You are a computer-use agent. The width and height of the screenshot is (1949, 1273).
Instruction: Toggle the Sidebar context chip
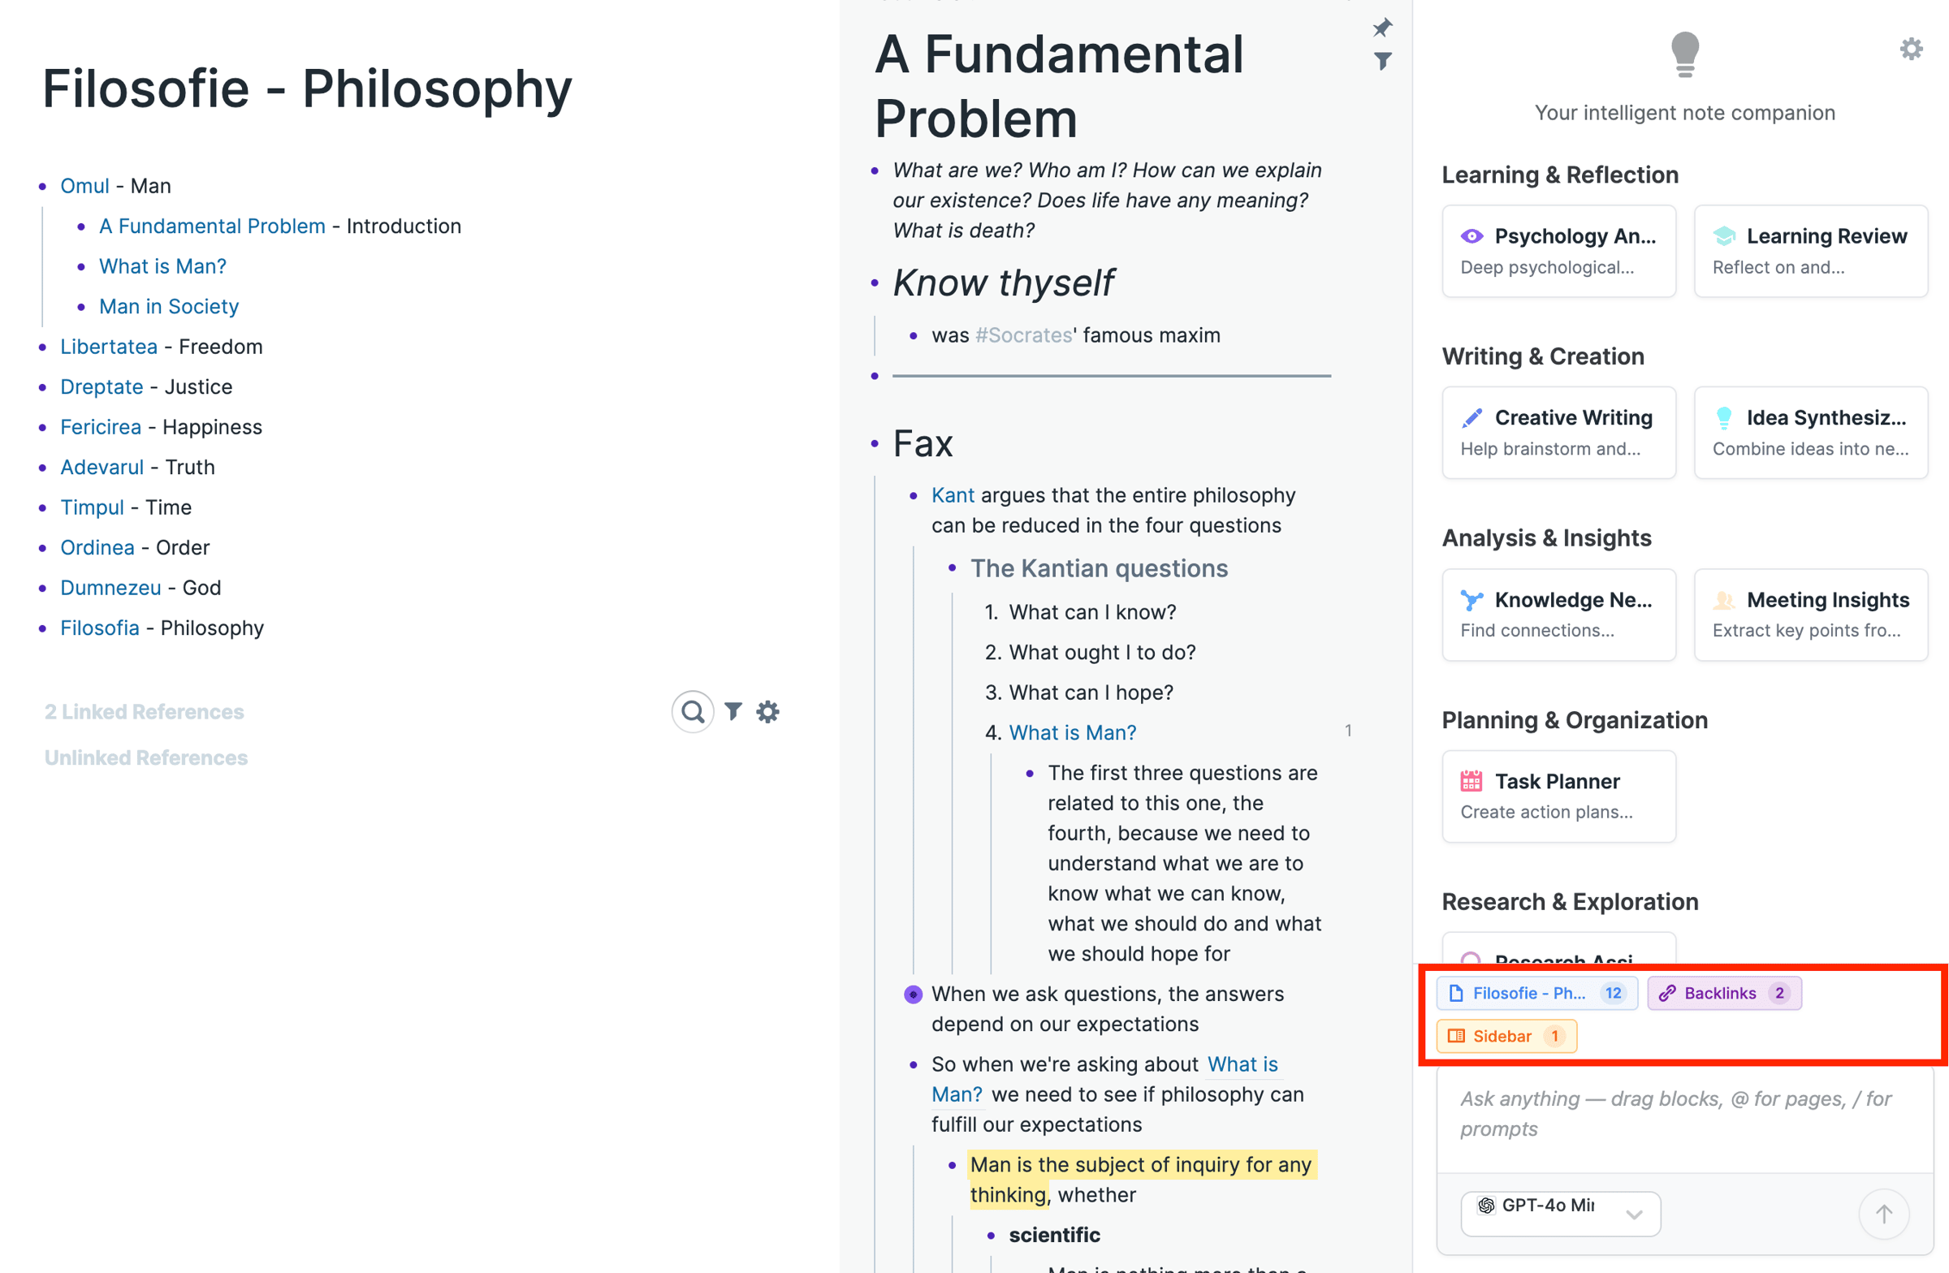[1505, 1036]
